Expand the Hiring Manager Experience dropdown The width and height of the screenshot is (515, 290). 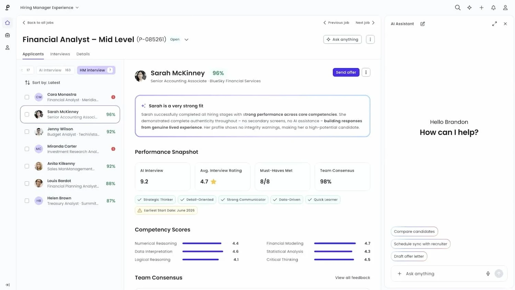[x=49, y=8]
